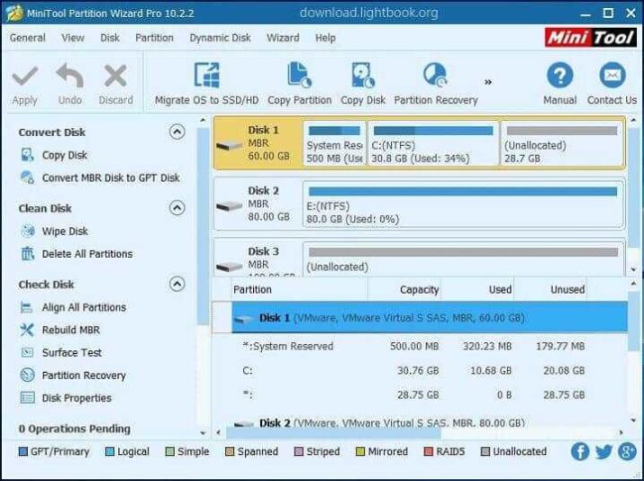Open the Disk menu
This screenshot has width=644, height=481.
pos(110,38)
